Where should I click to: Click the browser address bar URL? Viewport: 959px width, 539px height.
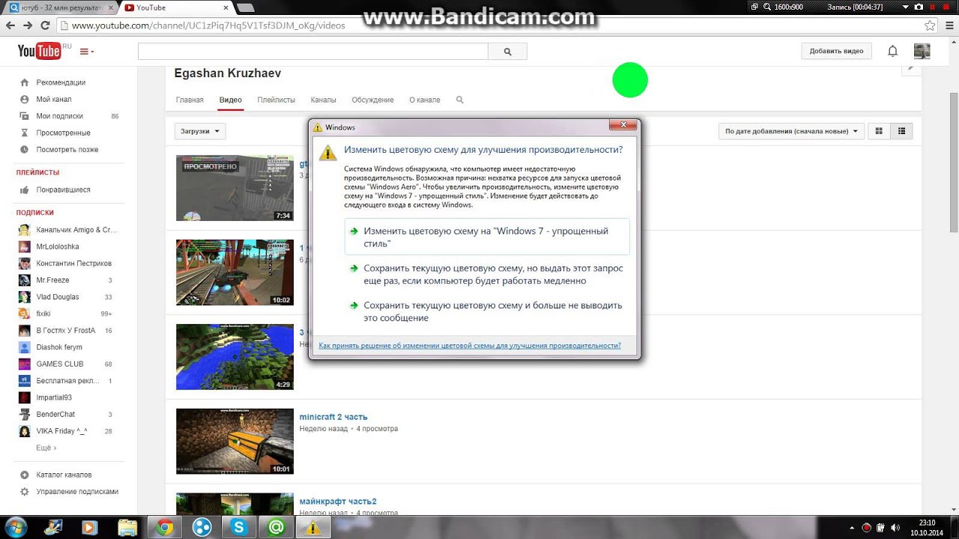pos(208,25)
